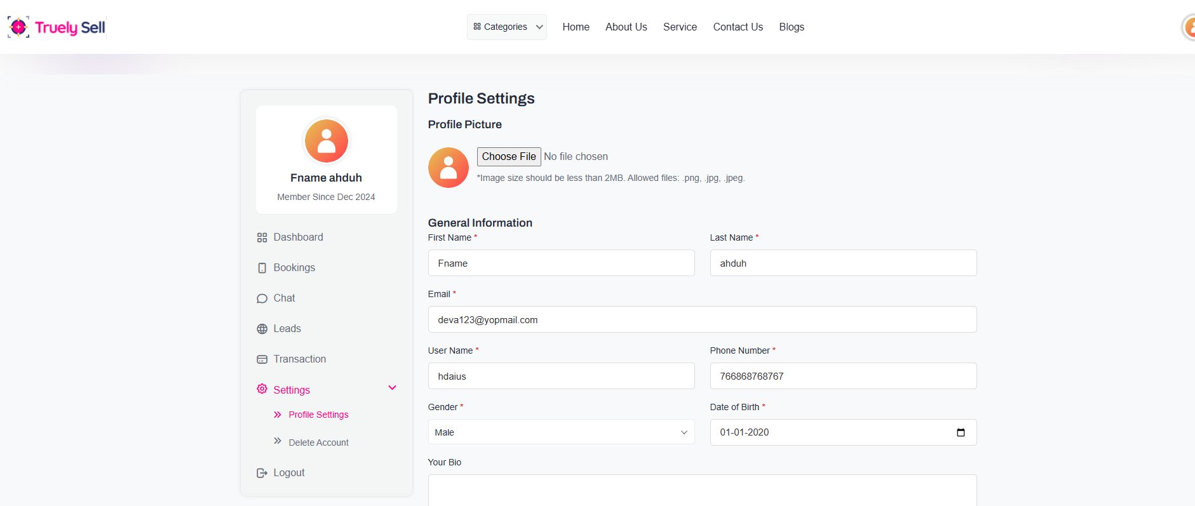Focus the Phone Number field
The height and width of the screenshot is (506, 1195).
coord(842,376)
